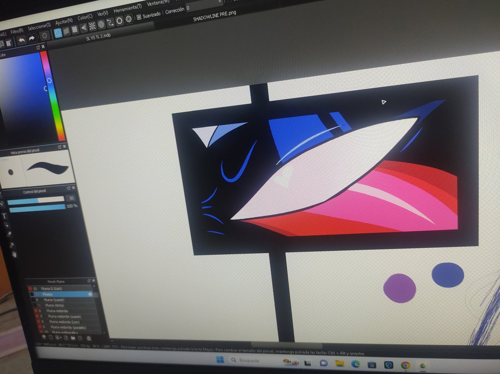Click the brush list scrollbar down arrow
Image resolution: width=500 pixels, height=374 pixels.
(x=104, y=332)
